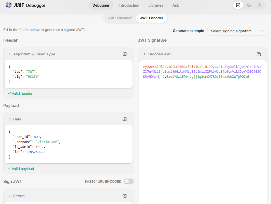This screenshot has width=271, height=204.
Task: Click the encoded JWT output text area
Action: [x=203, y=132]
